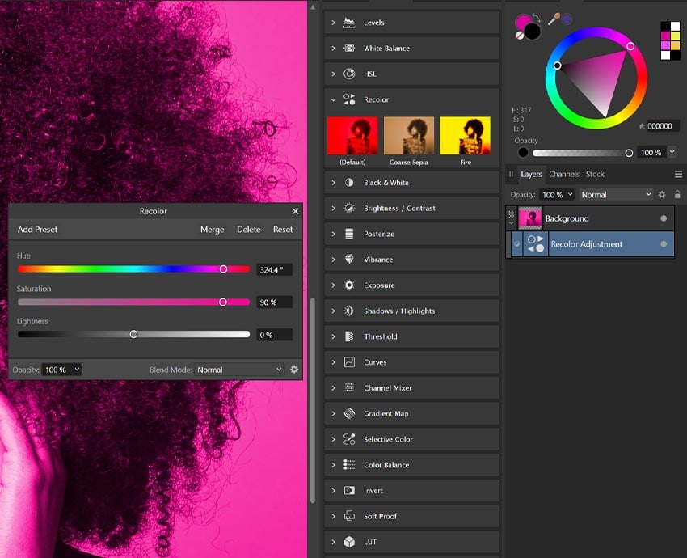The image size is (687, 558).
Task: Click the settings gear in the Recolor dialog
Action: point(294,370)
